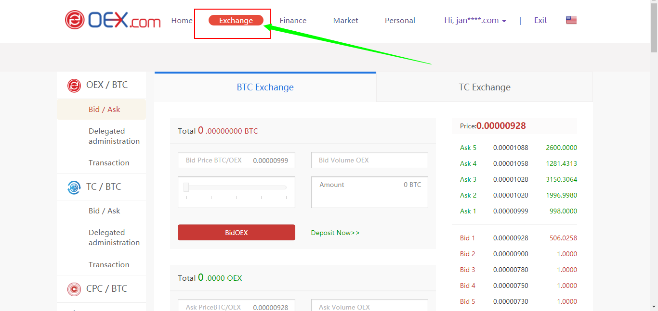Click the Bid Volume OEX input
This screenshot has height=311, width=658.
(x=369, y=160)
